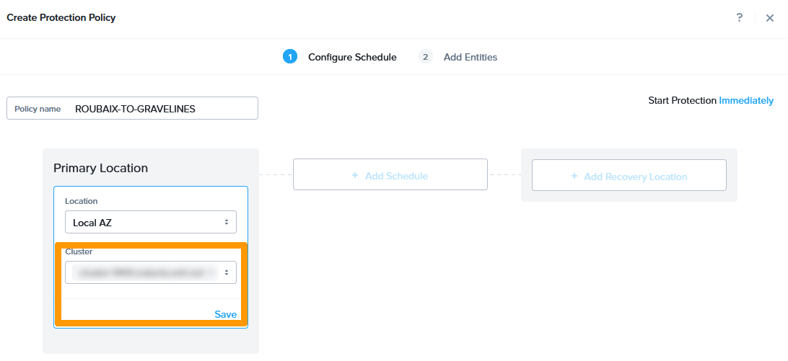Screen dimensions: 788x361
Task: Click the Policy name field label
Action: [38, 109]
